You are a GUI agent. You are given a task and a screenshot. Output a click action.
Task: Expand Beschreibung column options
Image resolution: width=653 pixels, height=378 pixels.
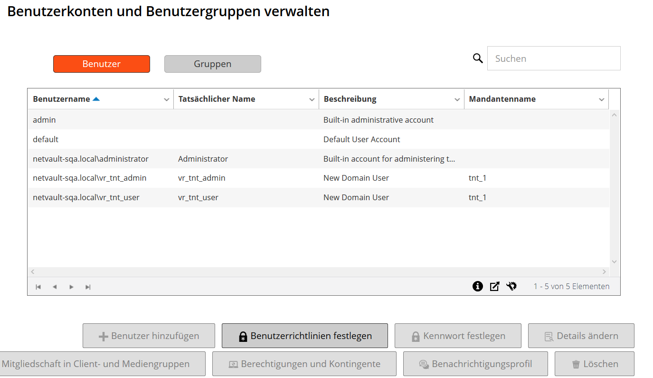(457, 99)
